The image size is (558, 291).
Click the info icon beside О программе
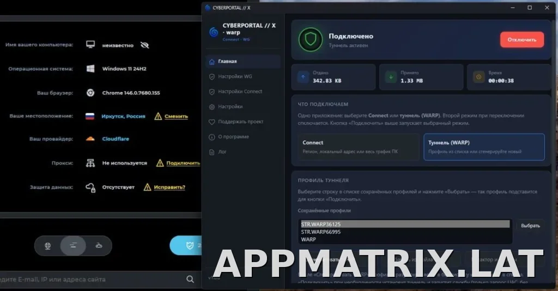tap(212, 137)
